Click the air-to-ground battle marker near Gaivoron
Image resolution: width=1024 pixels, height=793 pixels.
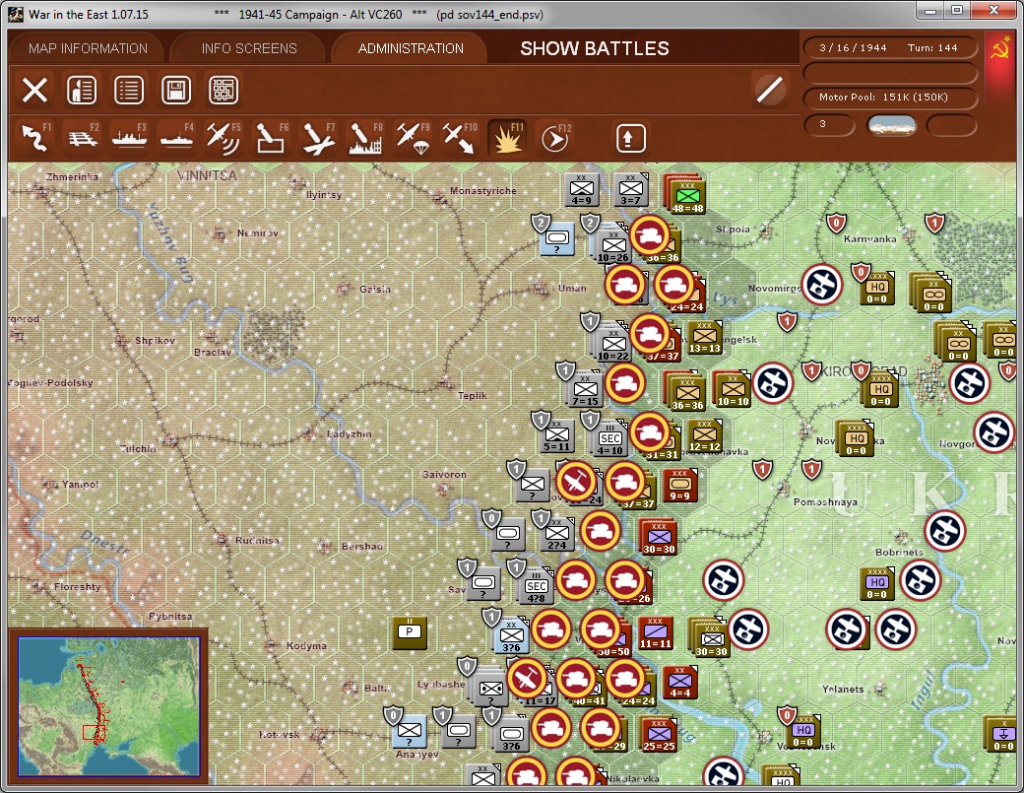[576, 482]
